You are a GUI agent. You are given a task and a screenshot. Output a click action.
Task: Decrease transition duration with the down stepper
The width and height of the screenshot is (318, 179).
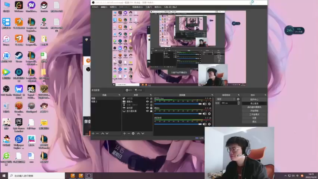tap(238, 104)
